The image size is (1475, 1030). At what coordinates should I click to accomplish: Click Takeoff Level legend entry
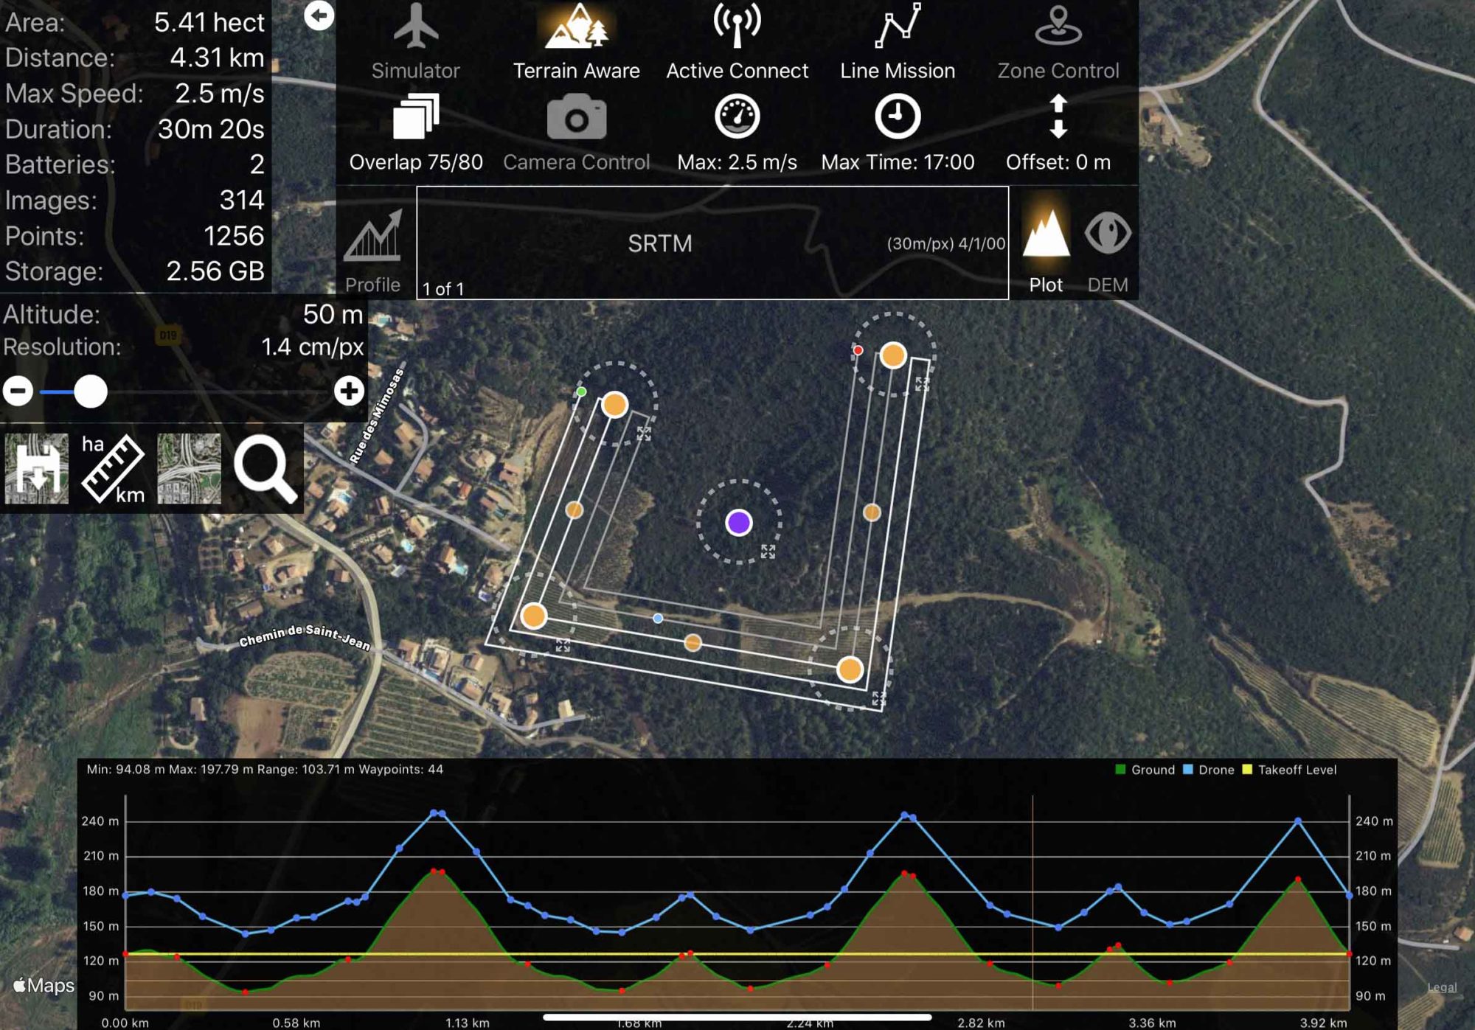[x=1290, y=770]
